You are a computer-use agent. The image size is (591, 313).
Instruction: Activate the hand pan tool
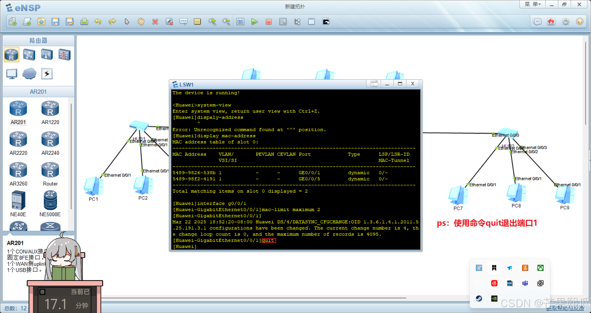(x=141, y=22)
